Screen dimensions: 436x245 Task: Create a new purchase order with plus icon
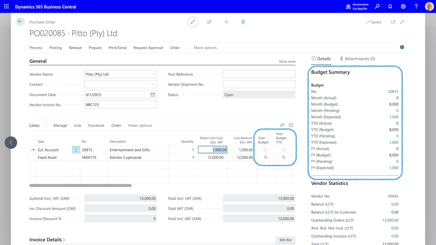(227, 22)
